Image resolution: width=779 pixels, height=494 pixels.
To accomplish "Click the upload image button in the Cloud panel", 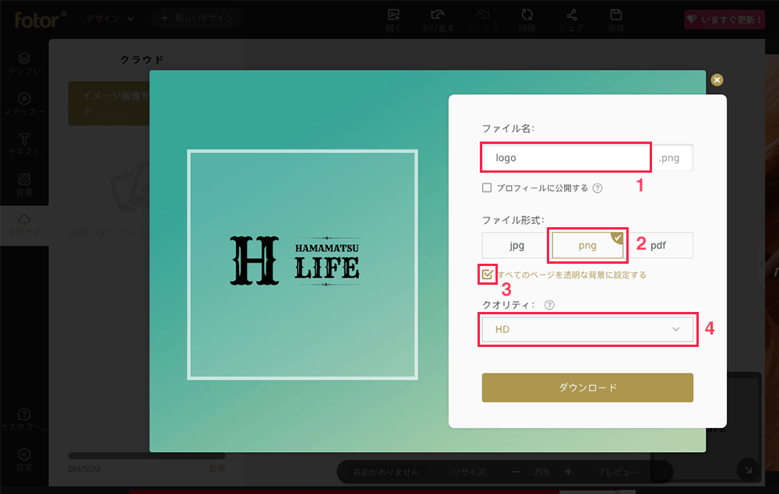I will pos(109,103).
